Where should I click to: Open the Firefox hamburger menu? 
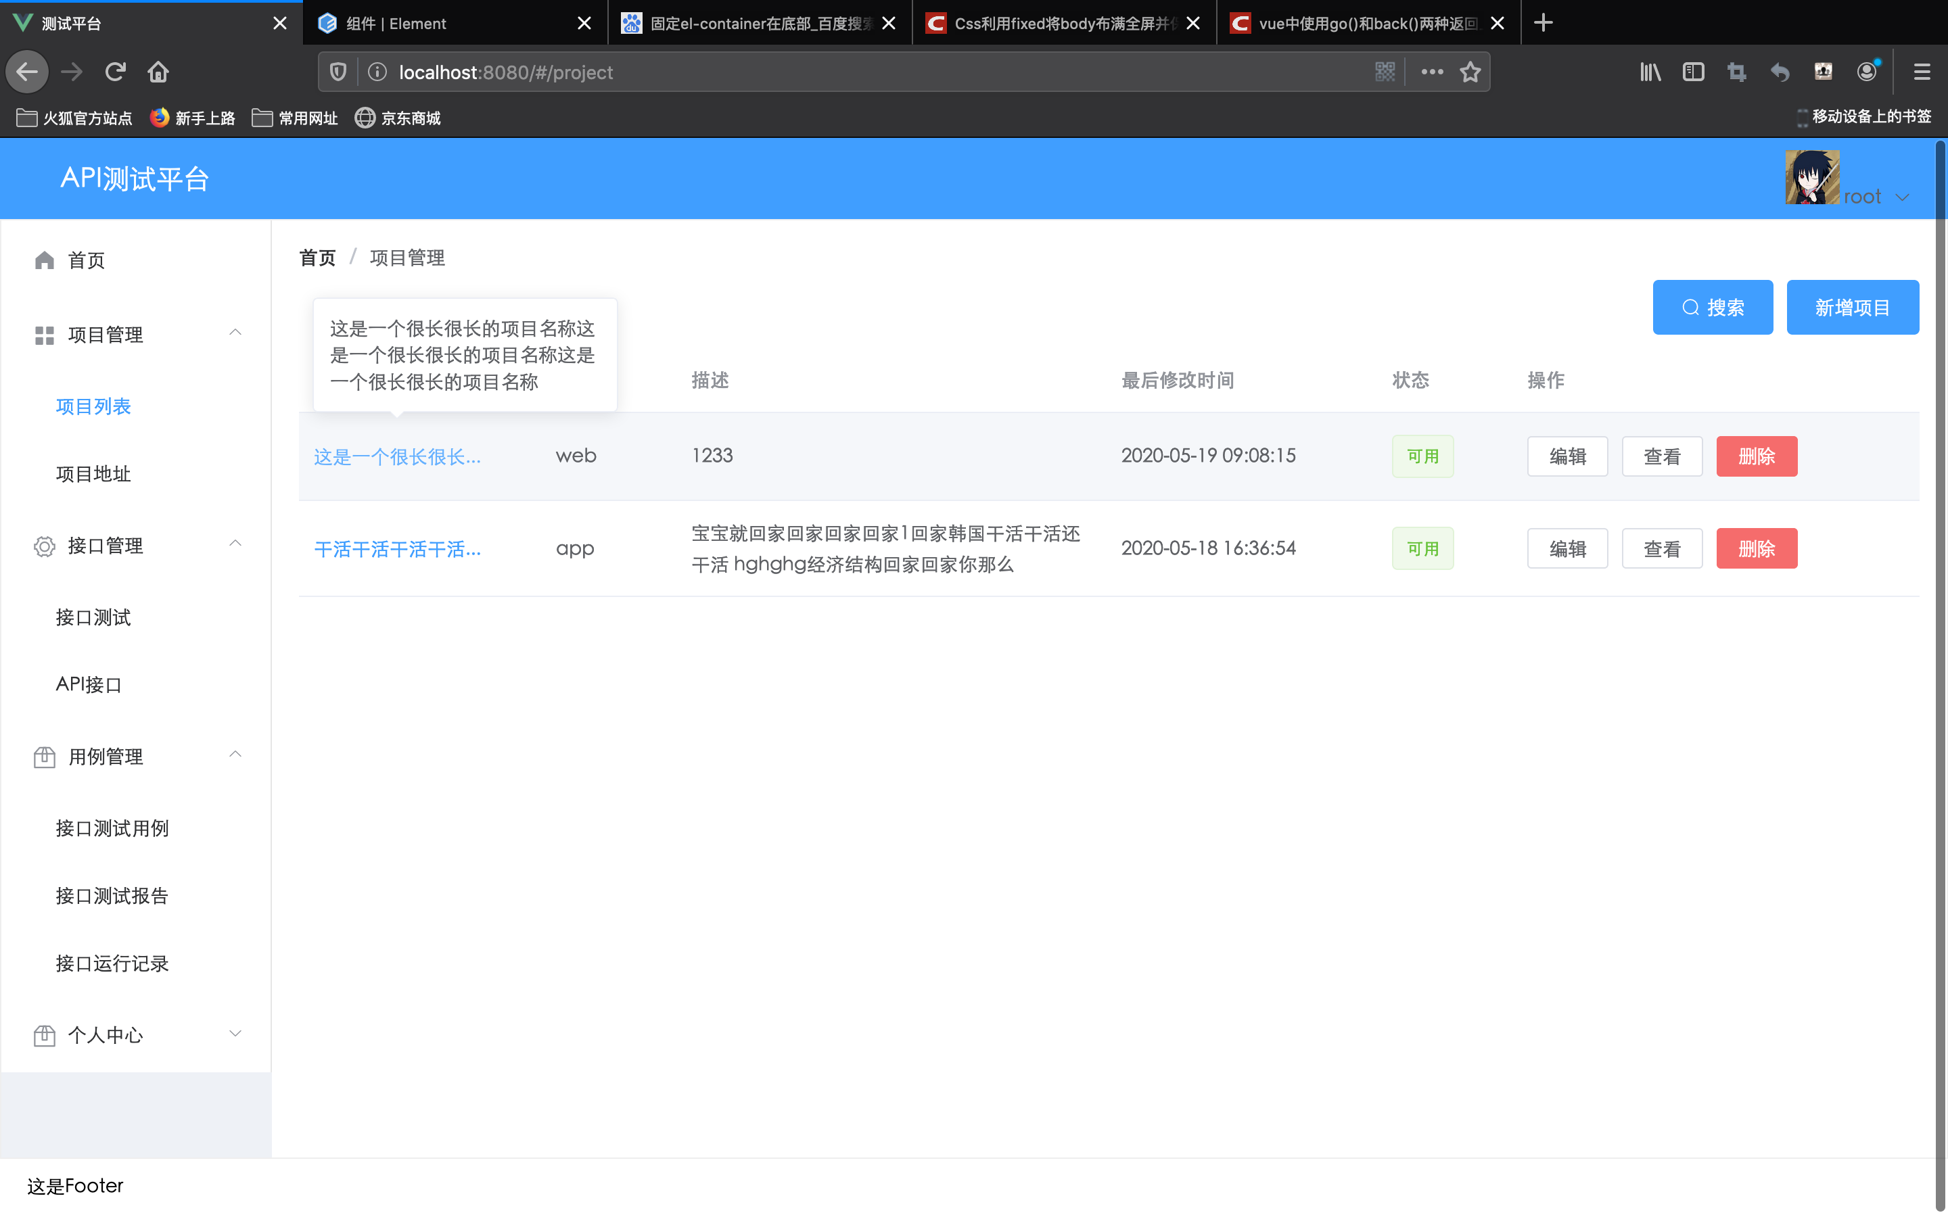tap(1922, 72)
